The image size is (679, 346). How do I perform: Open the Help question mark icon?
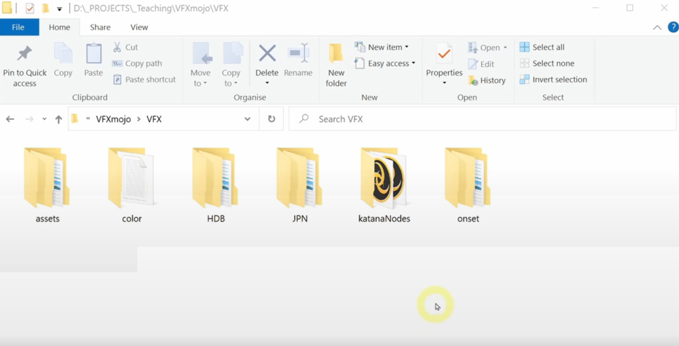click(673, 28)
